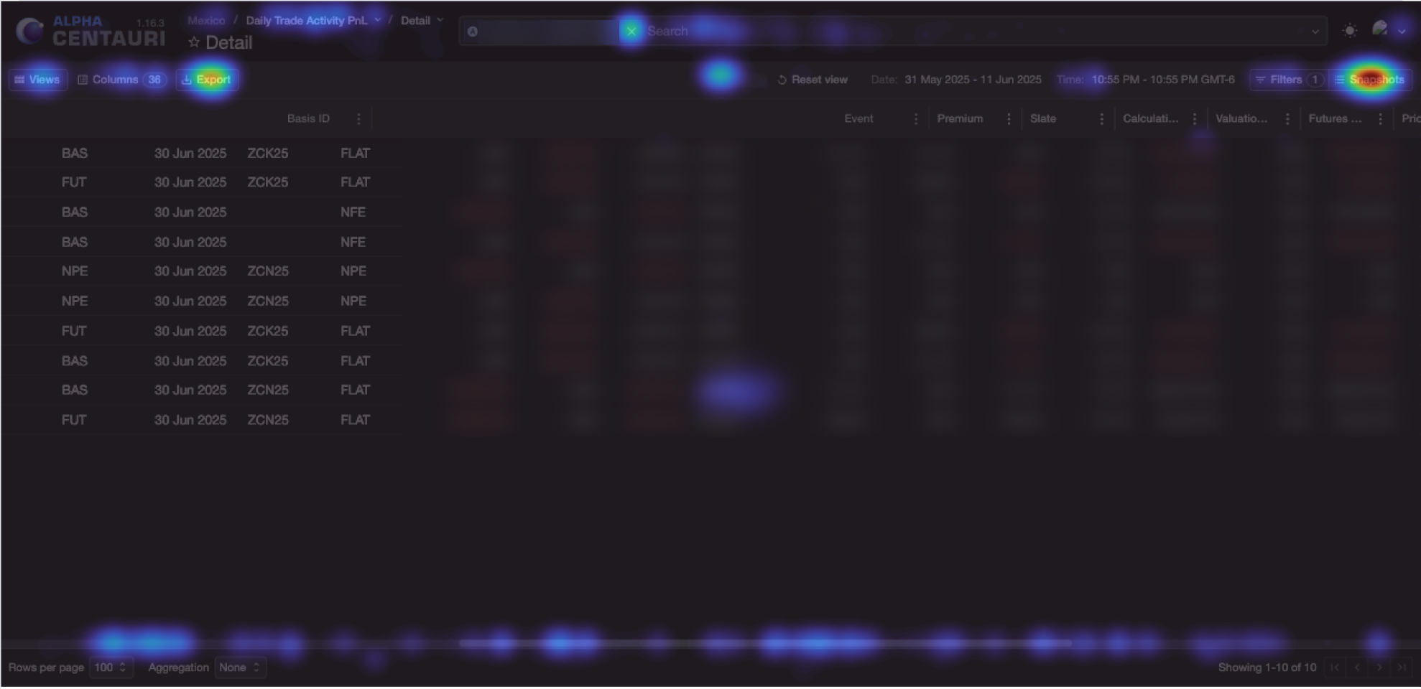Viewport: 1421px width, 689px height.
Task: Open the Slate column options menu
Action: 1101,119
